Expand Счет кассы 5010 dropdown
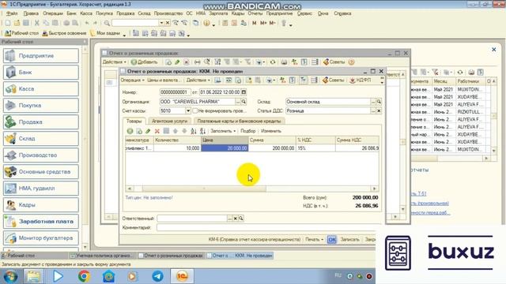This screenshot has width=506, height=284. pos(188,110)
